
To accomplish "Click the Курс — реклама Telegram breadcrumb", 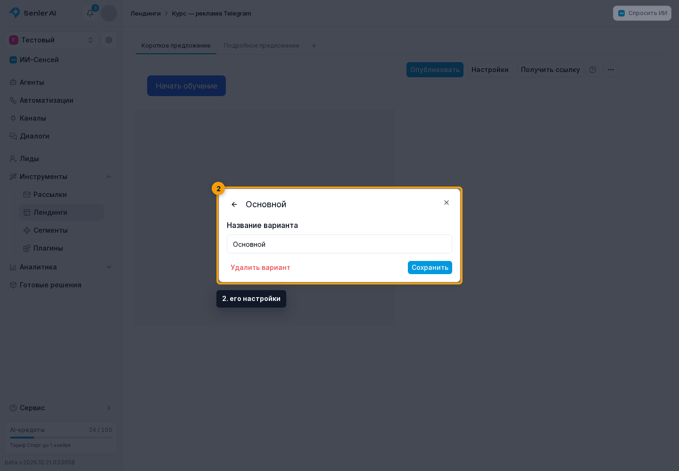I will [x=212, y=14].
